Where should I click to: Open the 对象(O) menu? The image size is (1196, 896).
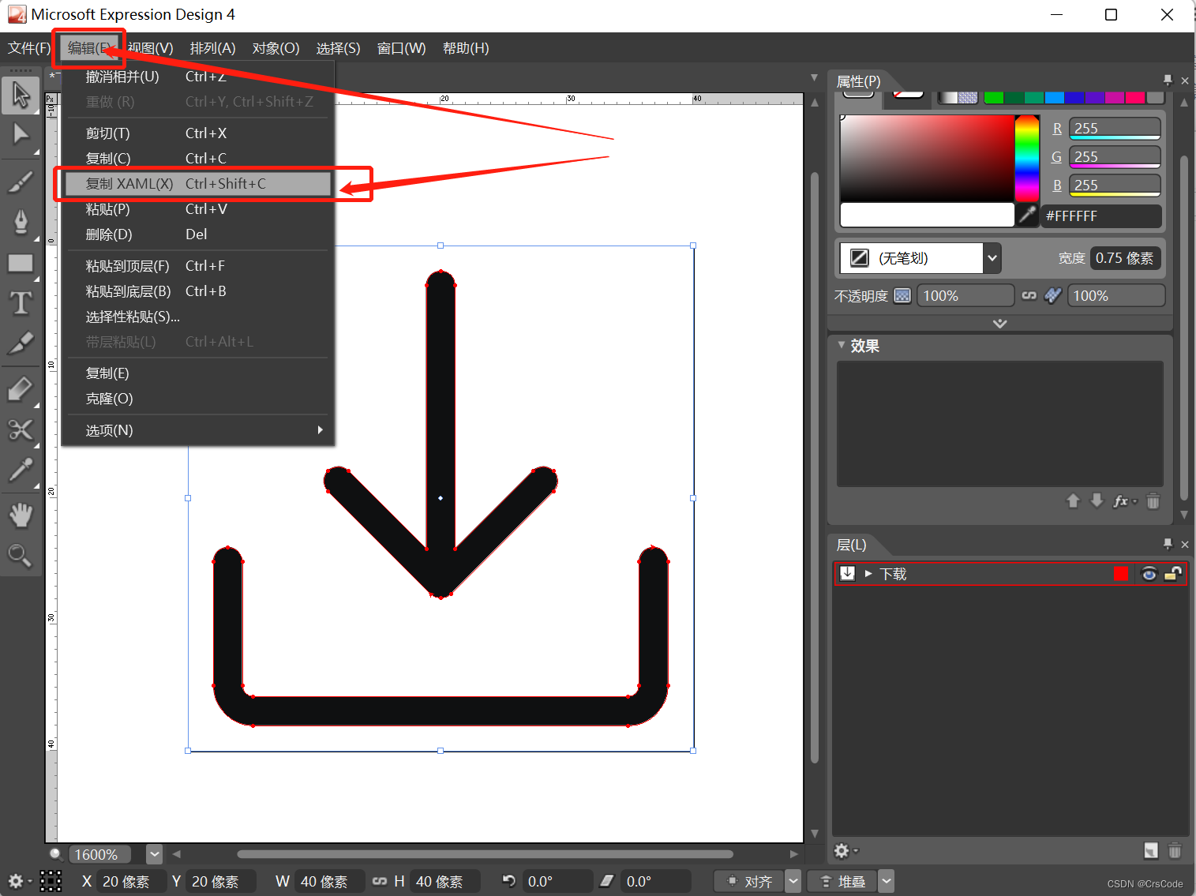pyautogui.click(x=276, y=48)
